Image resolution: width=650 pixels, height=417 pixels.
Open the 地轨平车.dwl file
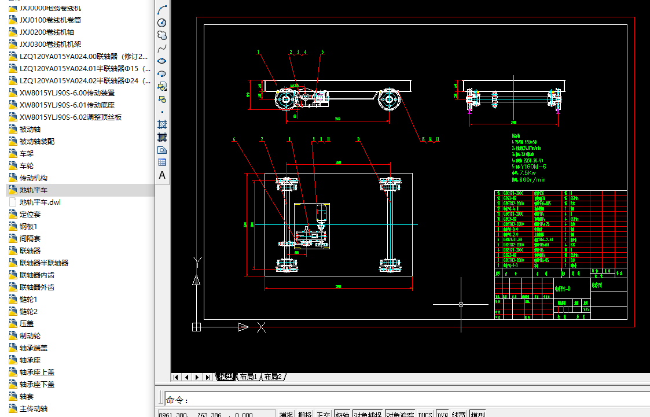[40, 202]
